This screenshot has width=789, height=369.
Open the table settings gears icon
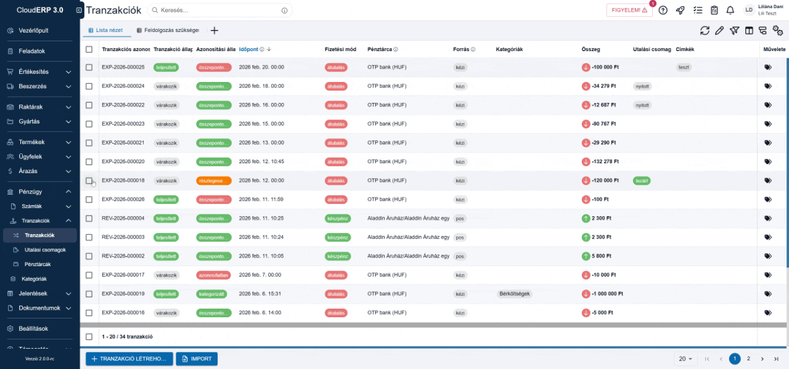coord(779,30)
